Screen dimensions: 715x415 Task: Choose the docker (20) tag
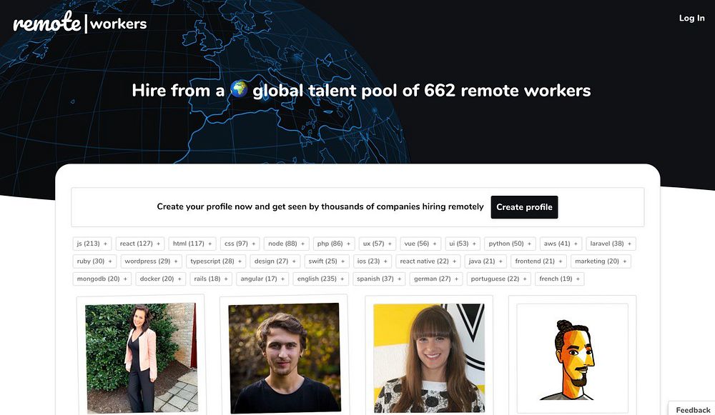tap(160, 279)
